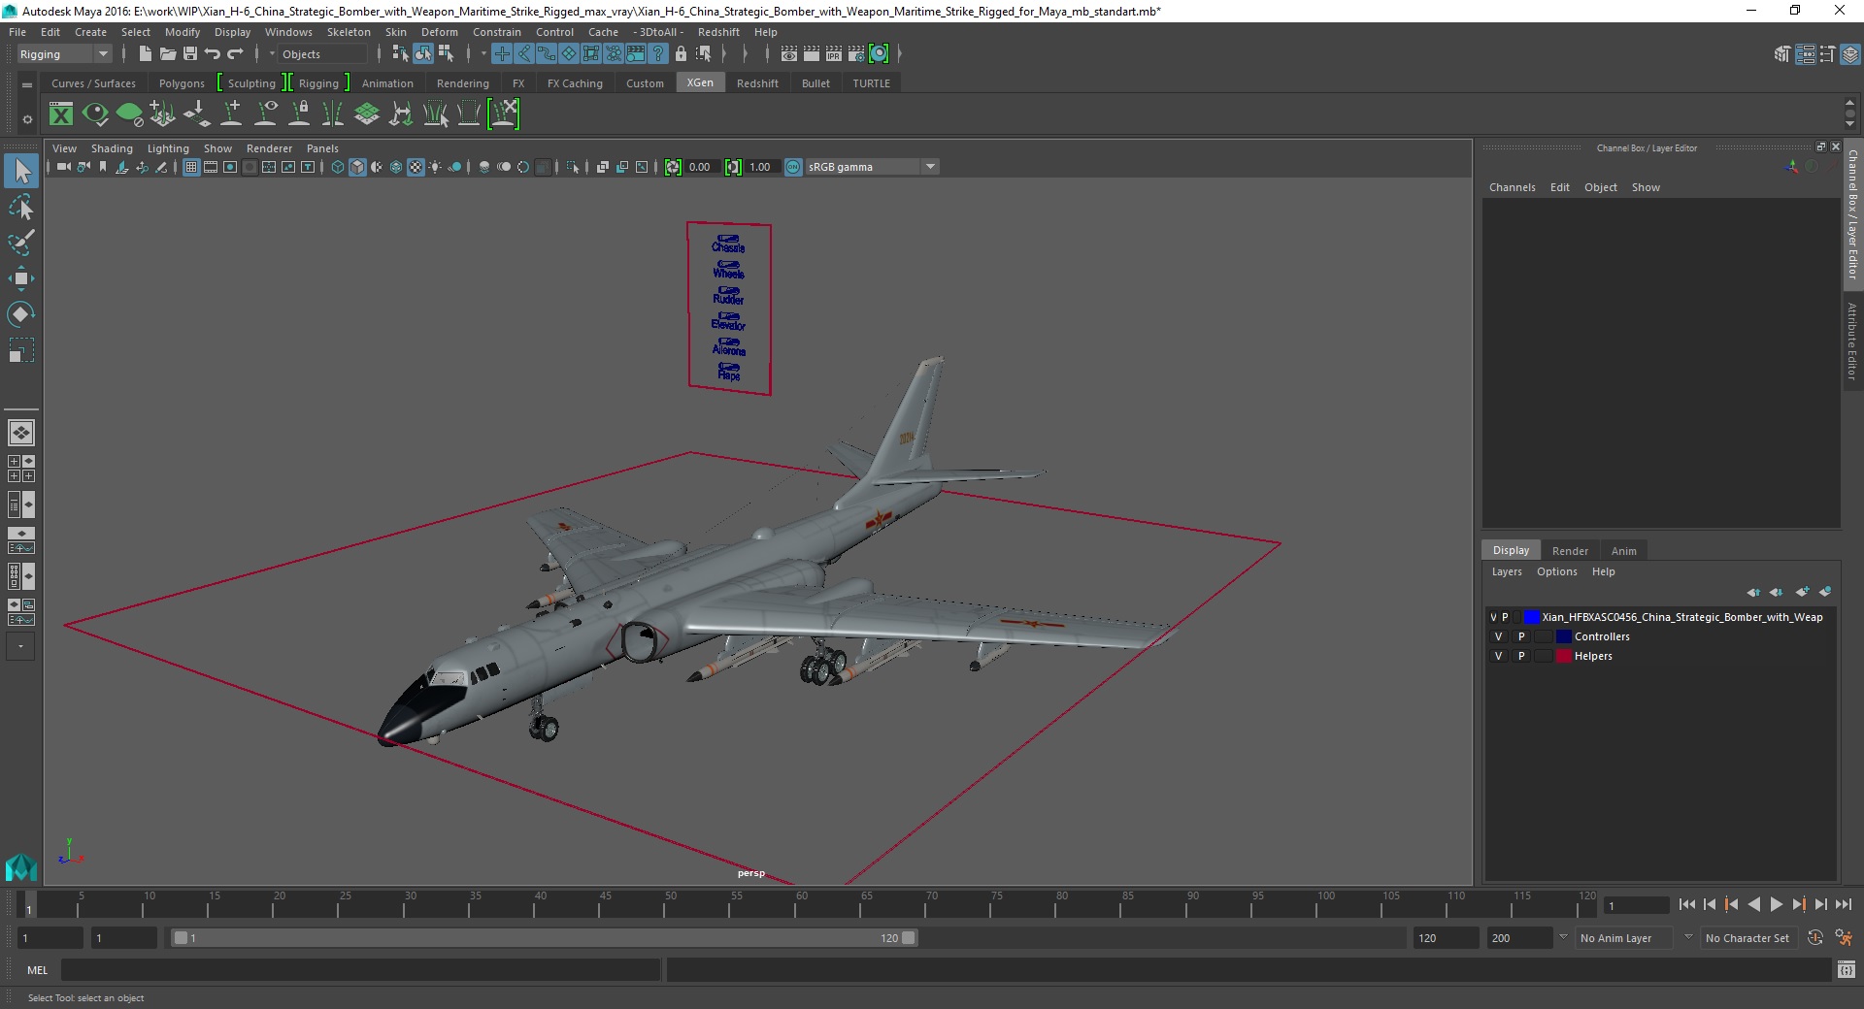
Task: Open the Script Editor icon
Action: 1846,969
